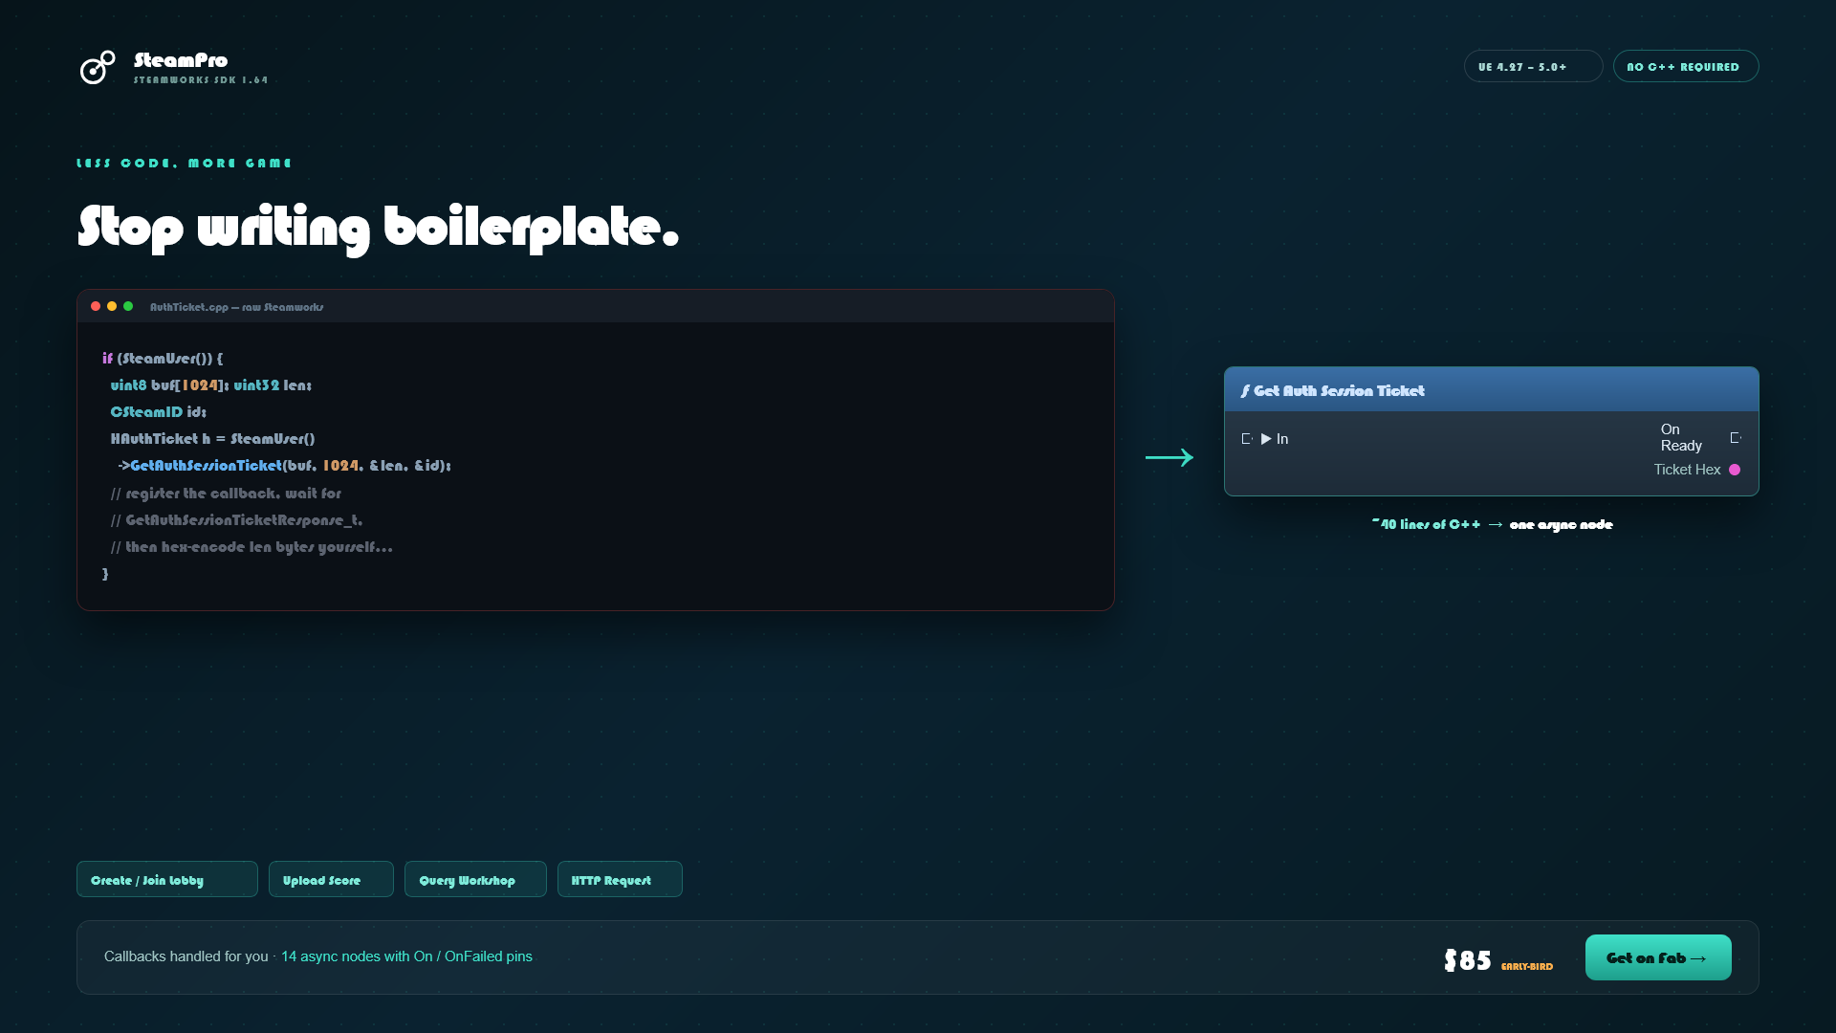This screenshot has height=1033, width=1836.
Task: Click the 'one async node' caption text
Action: click(x=1561, y=524)
